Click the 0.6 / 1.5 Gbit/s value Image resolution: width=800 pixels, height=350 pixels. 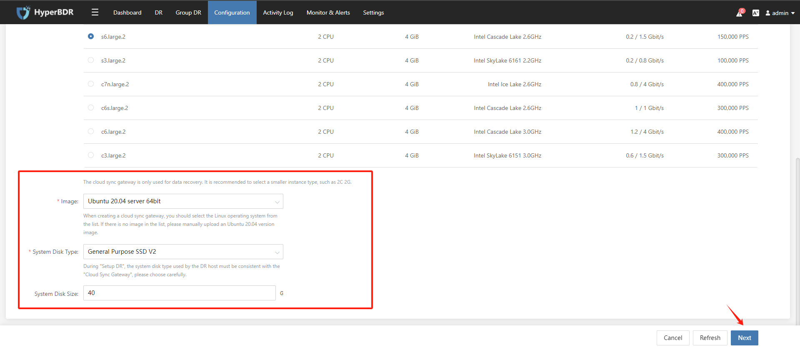tap(645, 155)
